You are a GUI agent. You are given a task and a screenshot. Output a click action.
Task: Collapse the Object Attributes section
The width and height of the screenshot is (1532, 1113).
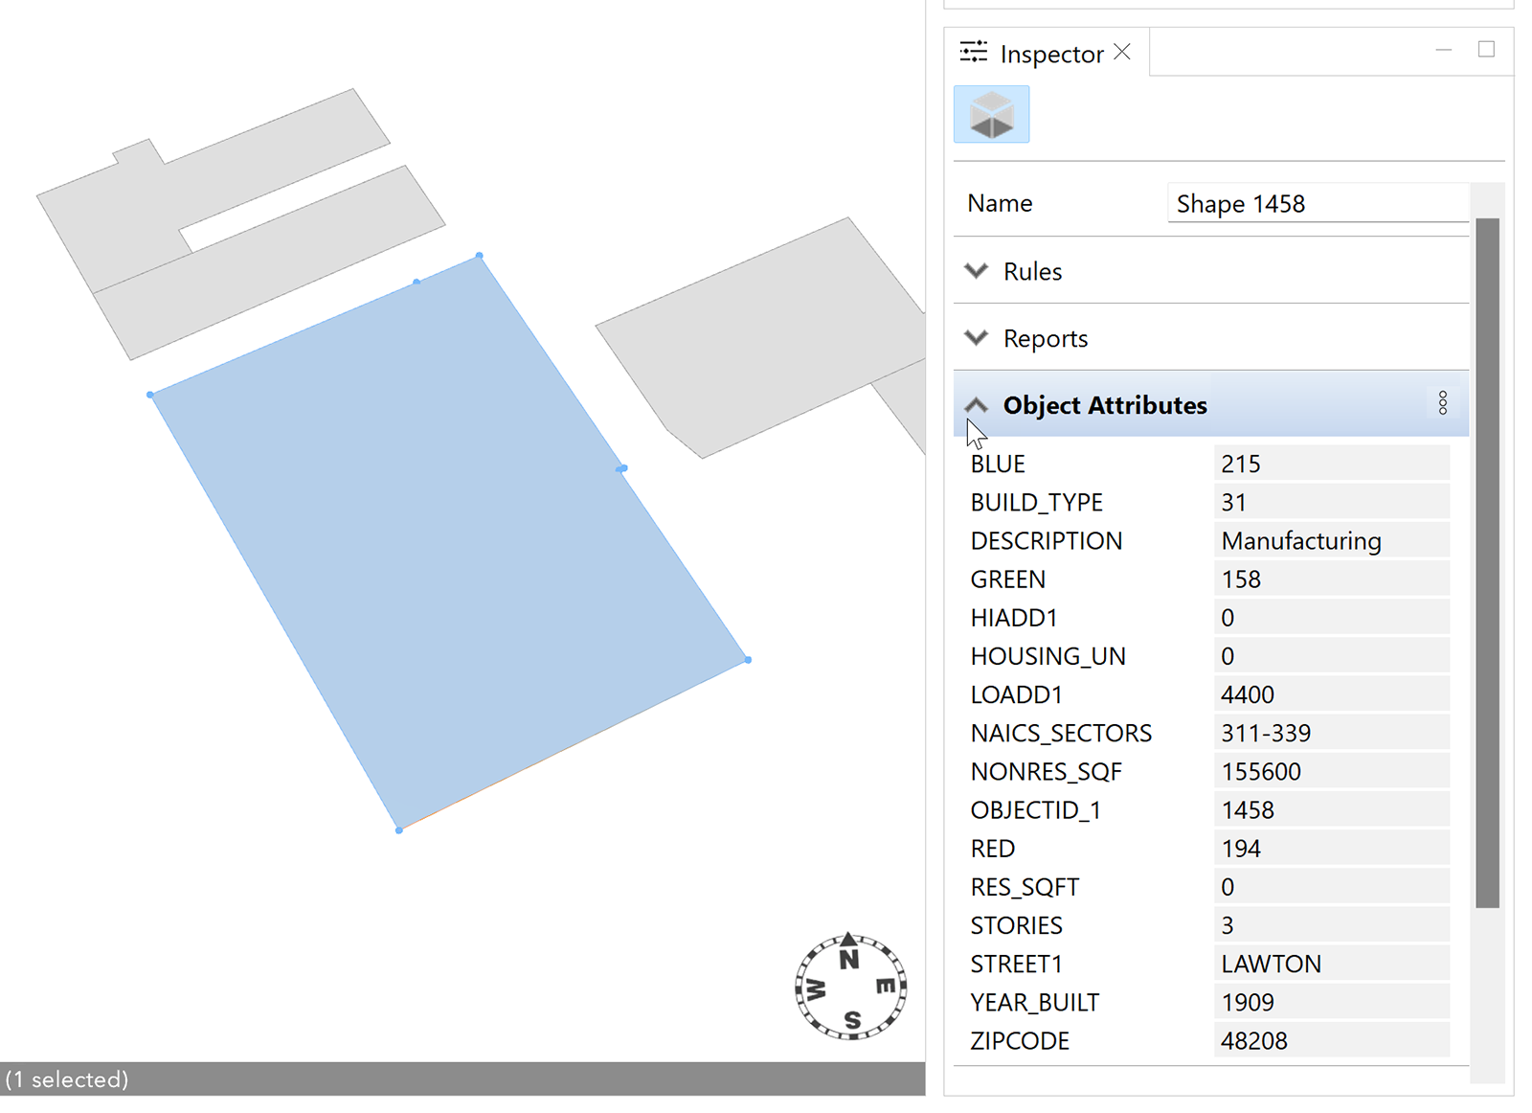point(976,403)
